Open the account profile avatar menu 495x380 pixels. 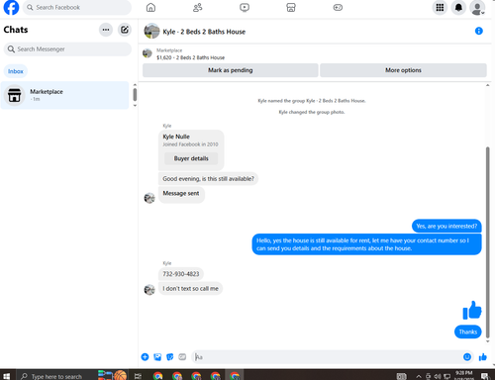tap(477, 8)
